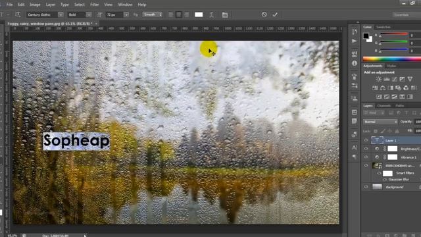Toggle Smart Filters visibility eye
The width and height of the screenshot is (421, 237).
pyautogui.click(x=379, y=173)
